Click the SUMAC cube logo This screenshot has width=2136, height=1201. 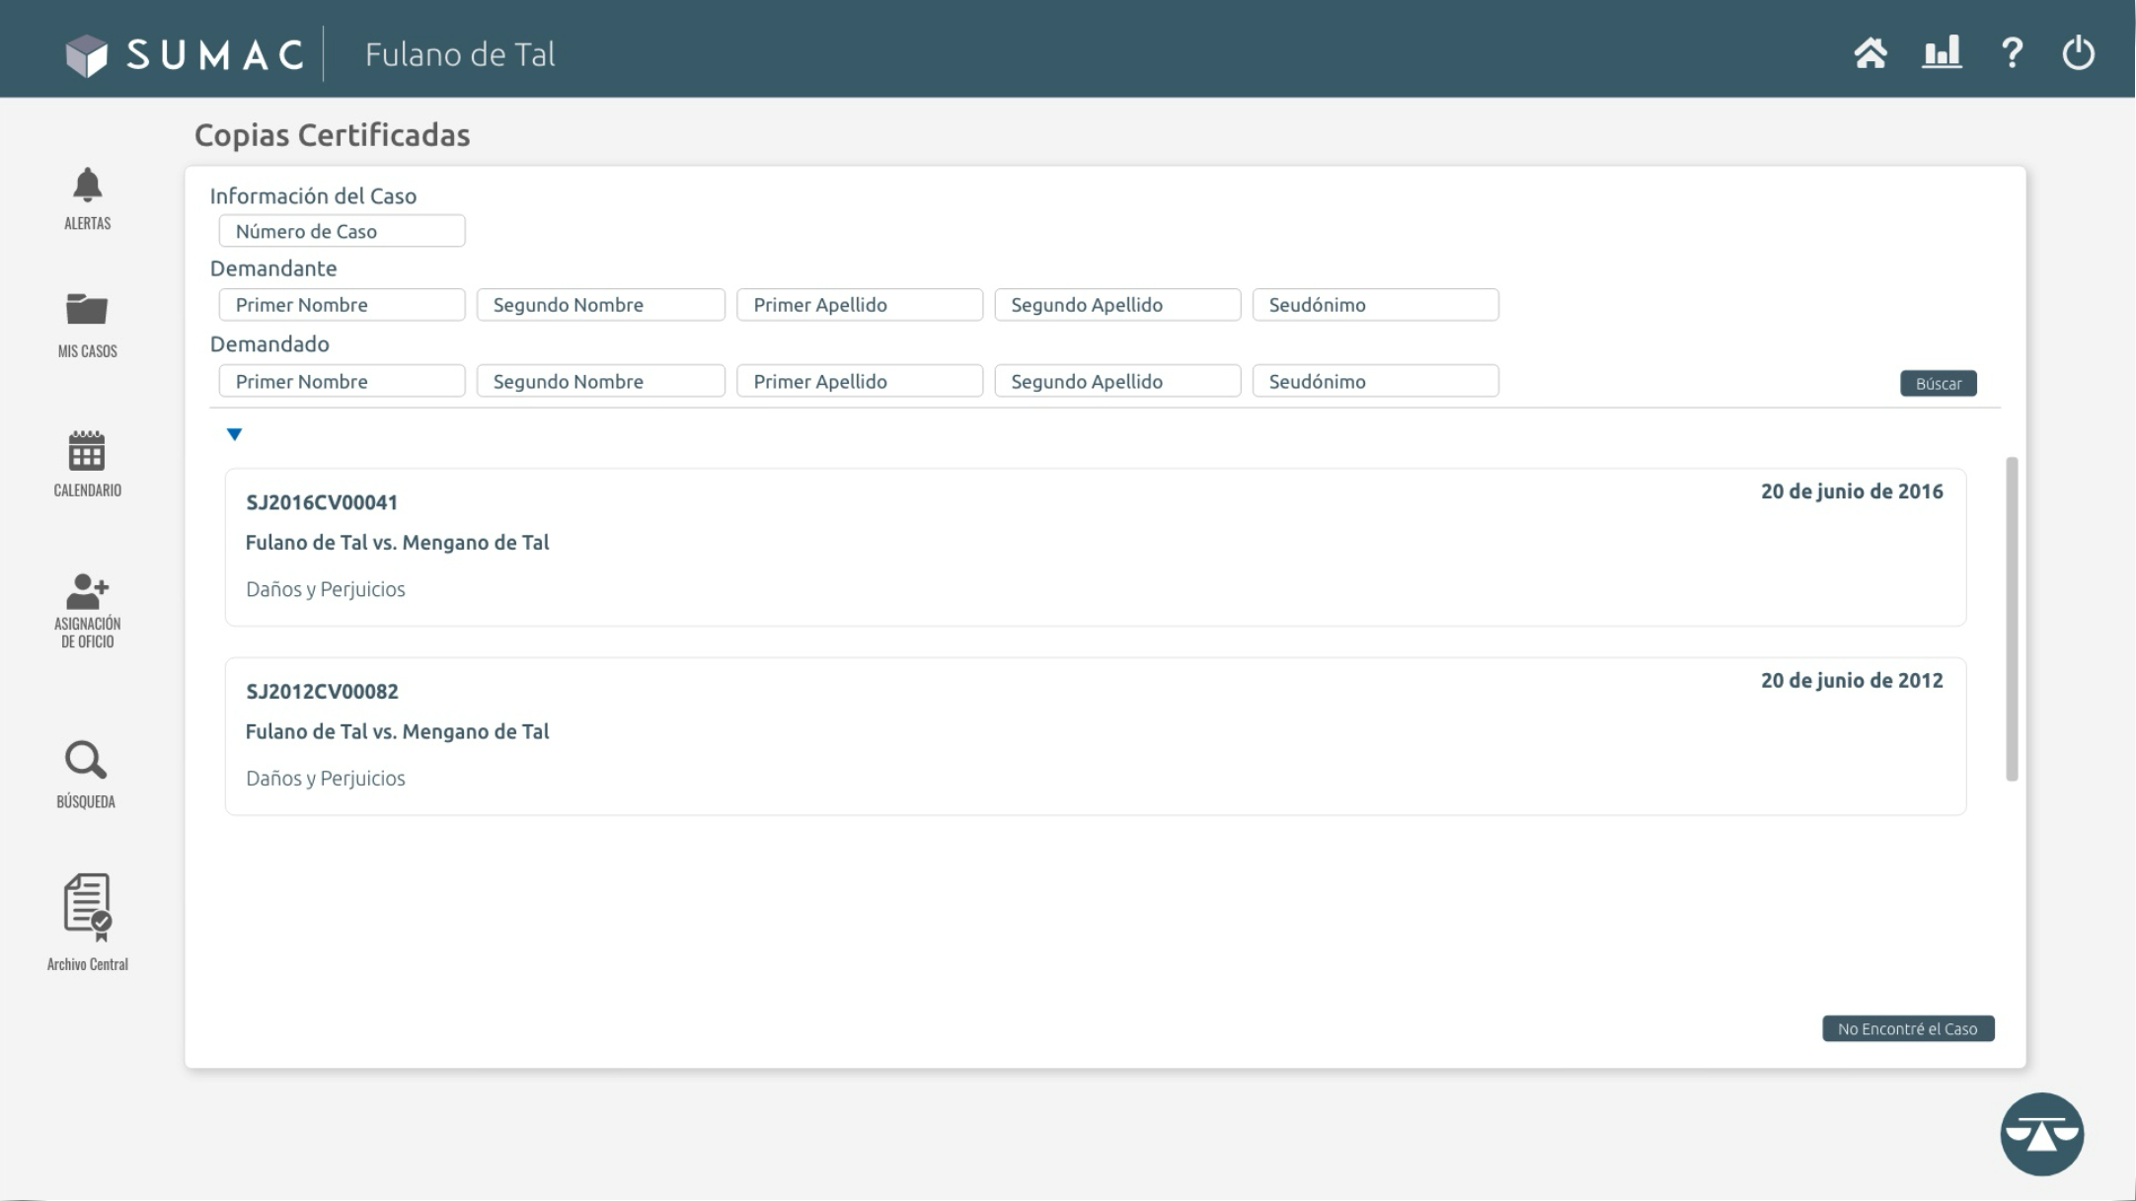coord(86,55)
